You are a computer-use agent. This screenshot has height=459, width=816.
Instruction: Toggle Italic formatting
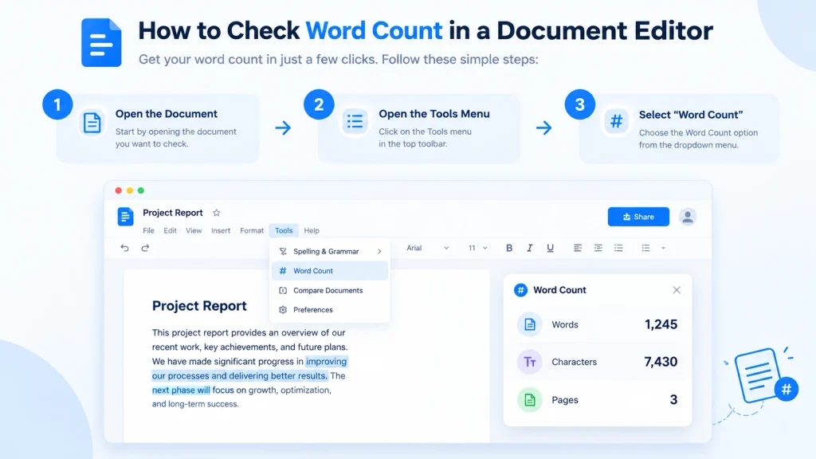click(529, 248)
